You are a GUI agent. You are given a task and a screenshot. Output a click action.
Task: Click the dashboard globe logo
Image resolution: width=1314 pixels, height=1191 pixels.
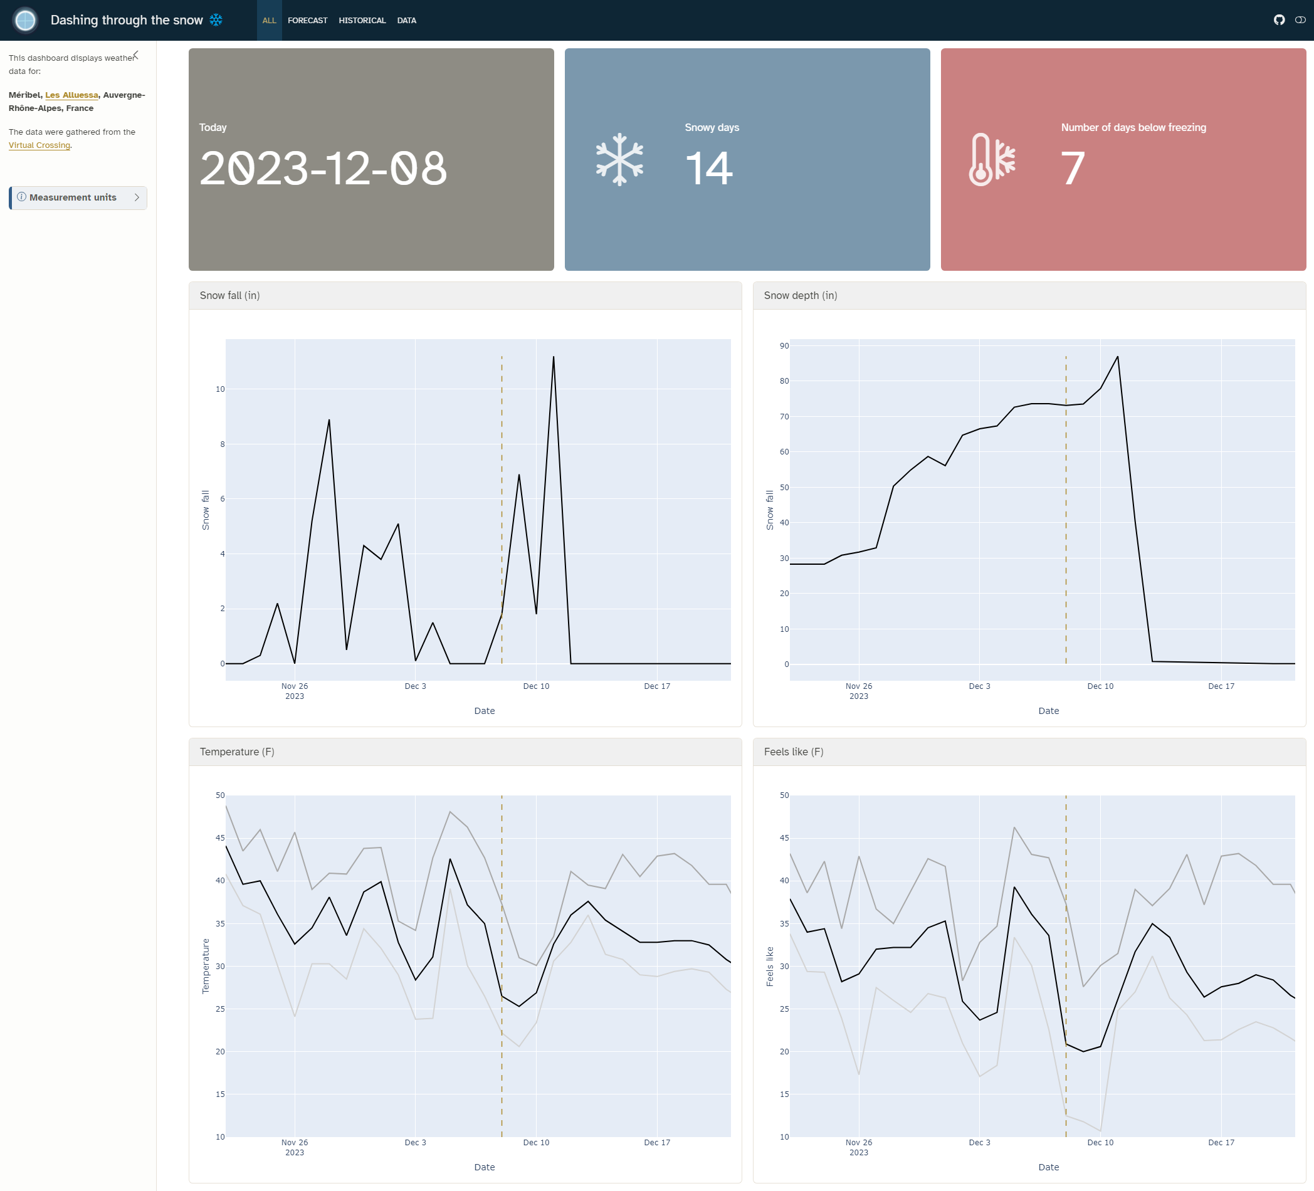coord(26,20)
